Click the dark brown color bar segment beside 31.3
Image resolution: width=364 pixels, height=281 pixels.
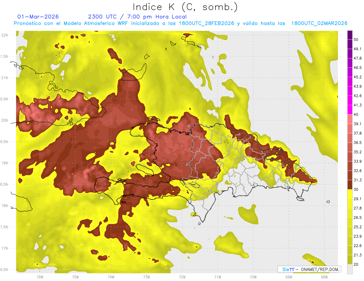[x=350, y=185]
